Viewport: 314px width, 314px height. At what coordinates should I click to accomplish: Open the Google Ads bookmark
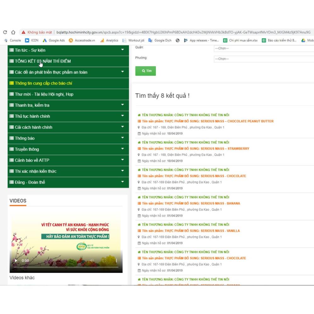(54, 40)
